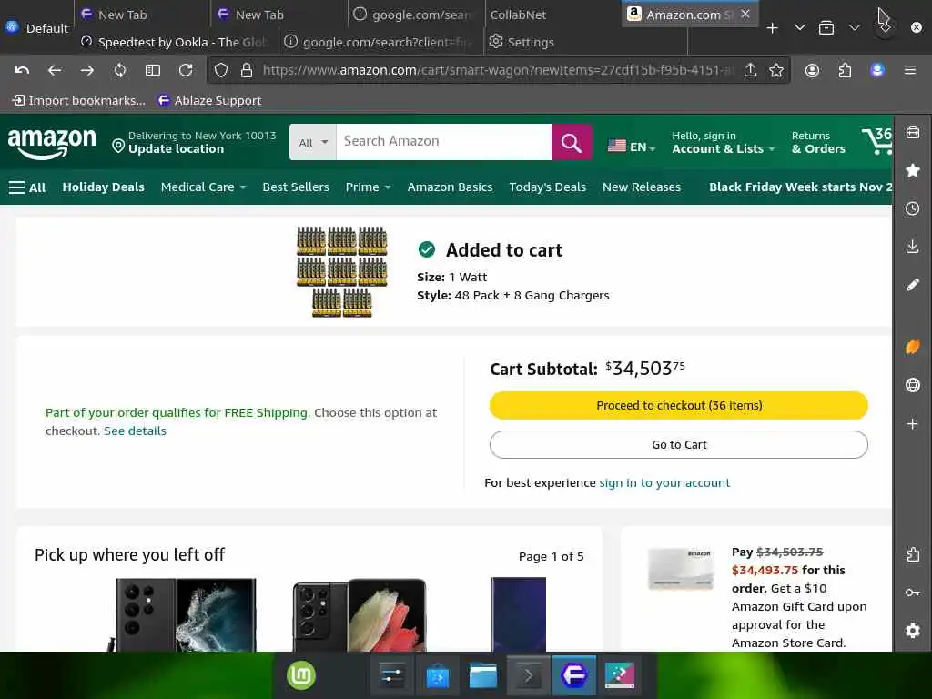Open the sidebar history clock icon
The width and height of the screenshot is (932, 699).
(912, 208)
